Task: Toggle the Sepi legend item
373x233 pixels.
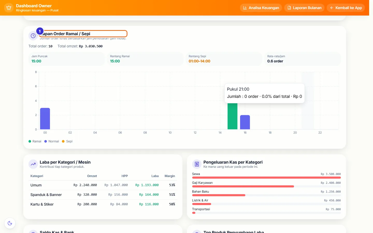Action: tap(67, 141)
